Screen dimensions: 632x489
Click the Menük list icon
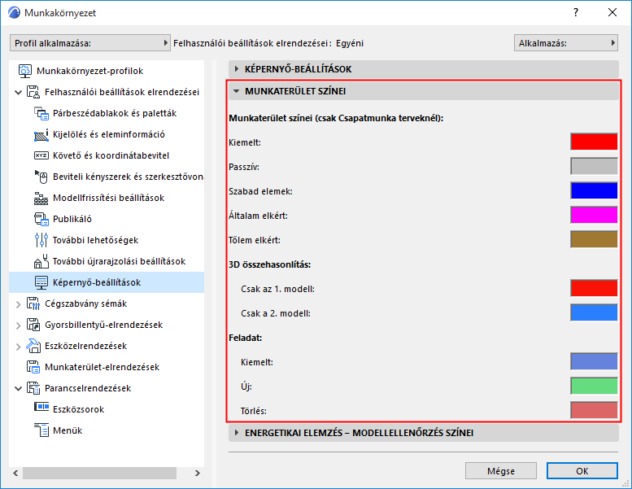pos(41,430)
